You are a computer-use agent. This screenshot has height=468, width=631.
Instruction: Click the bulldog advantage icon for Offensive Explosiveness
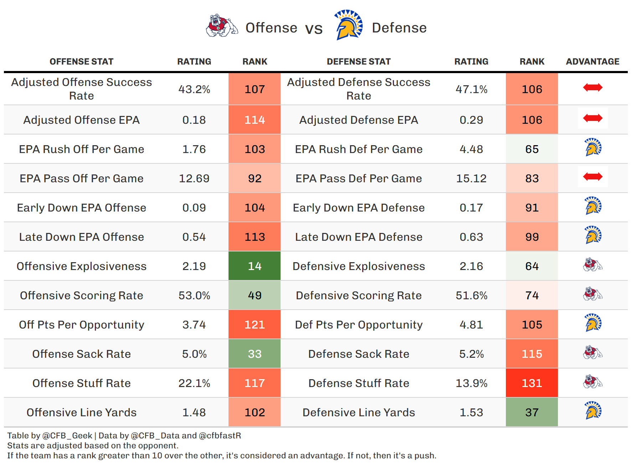(x=592, y=265)
